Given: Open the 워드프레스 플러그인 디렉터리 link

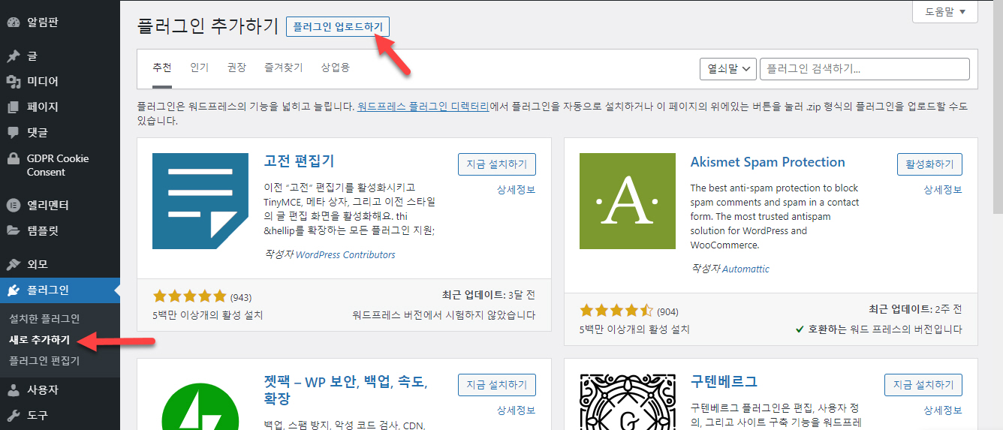Looking at the screenshot, I should pos(423,107).
